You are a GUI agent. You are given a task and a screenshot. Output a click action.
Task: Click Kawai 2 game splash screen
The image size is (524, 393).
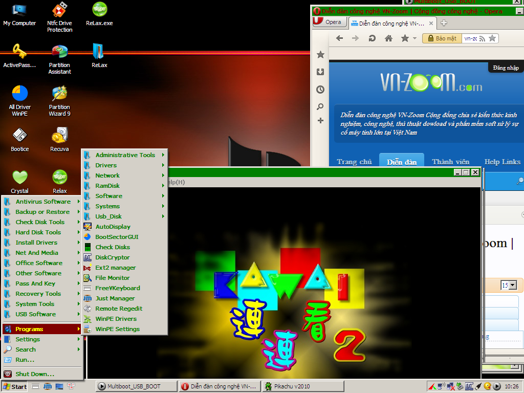(x=283, y=283)
